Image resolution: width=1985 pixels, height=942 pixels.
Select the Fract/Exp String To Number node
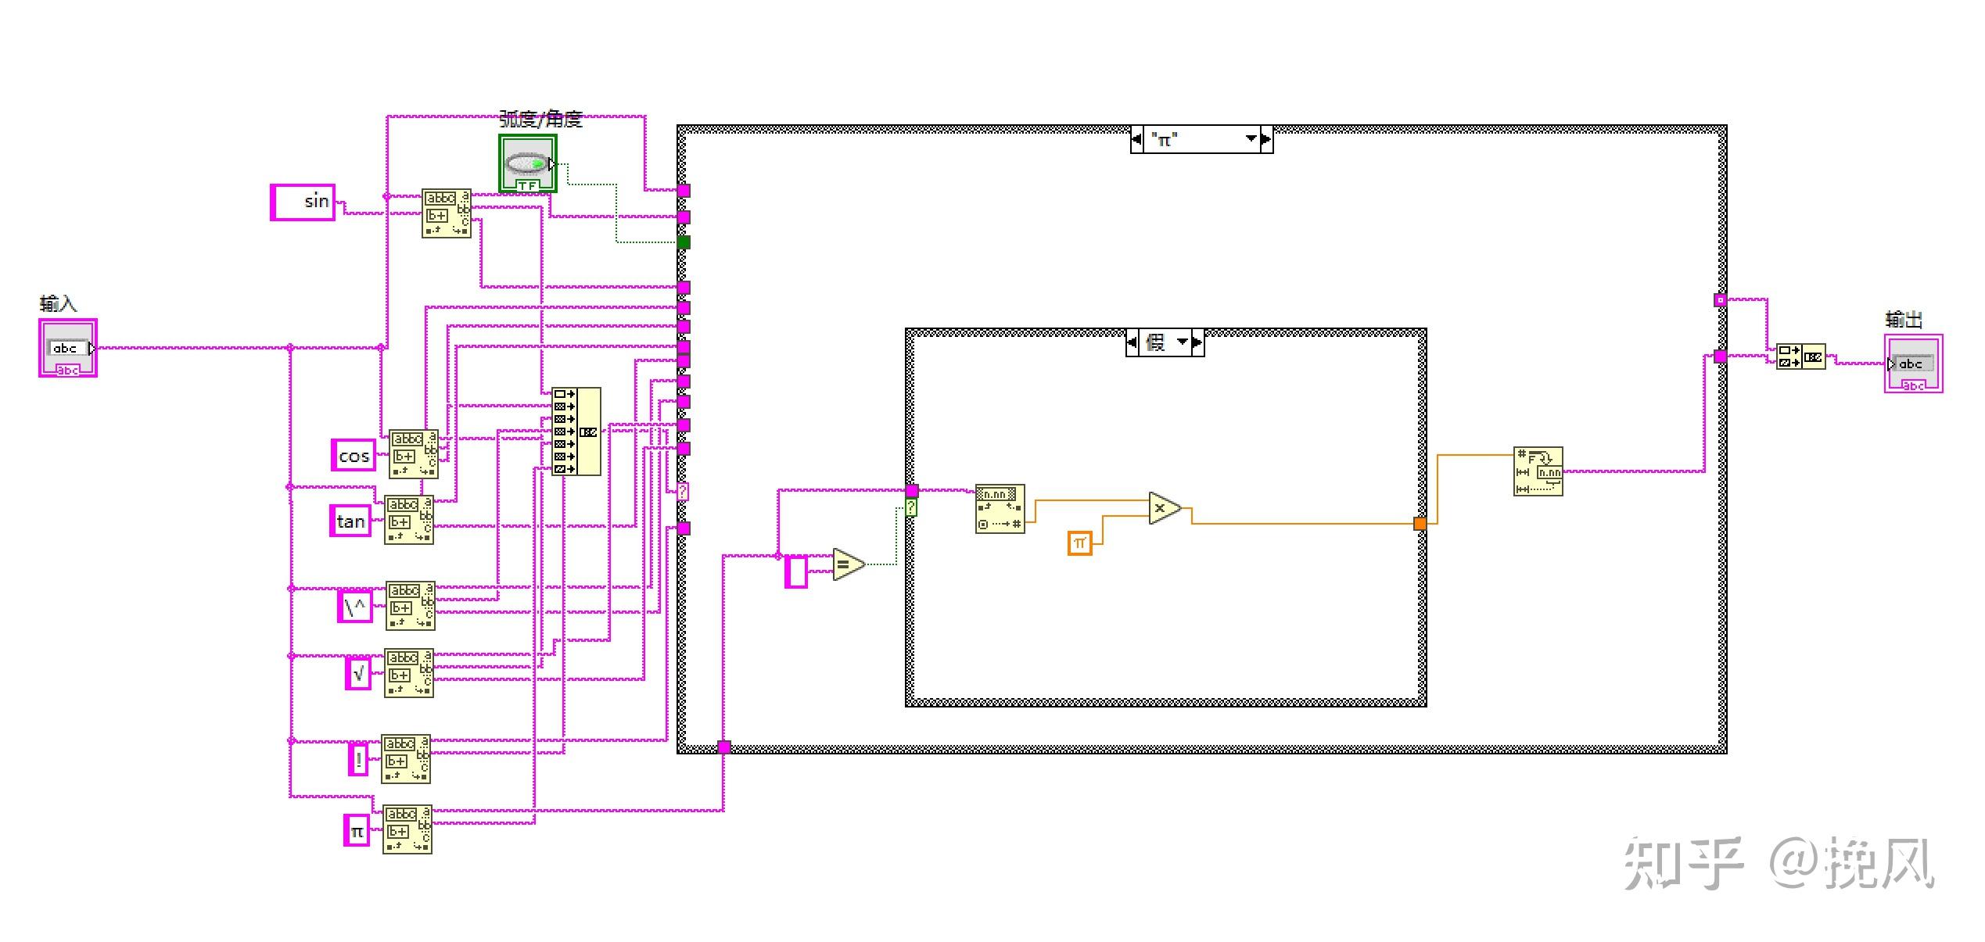point(1000,509)
